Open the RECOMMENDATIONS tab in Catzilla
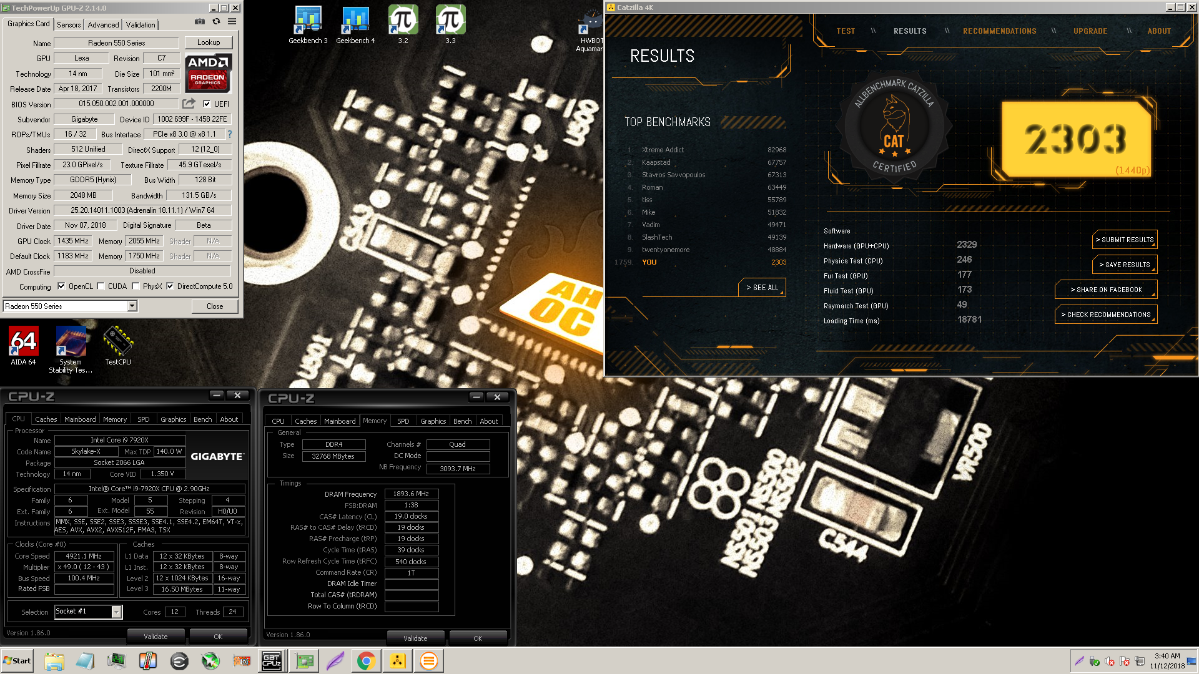 coord(999,31)
